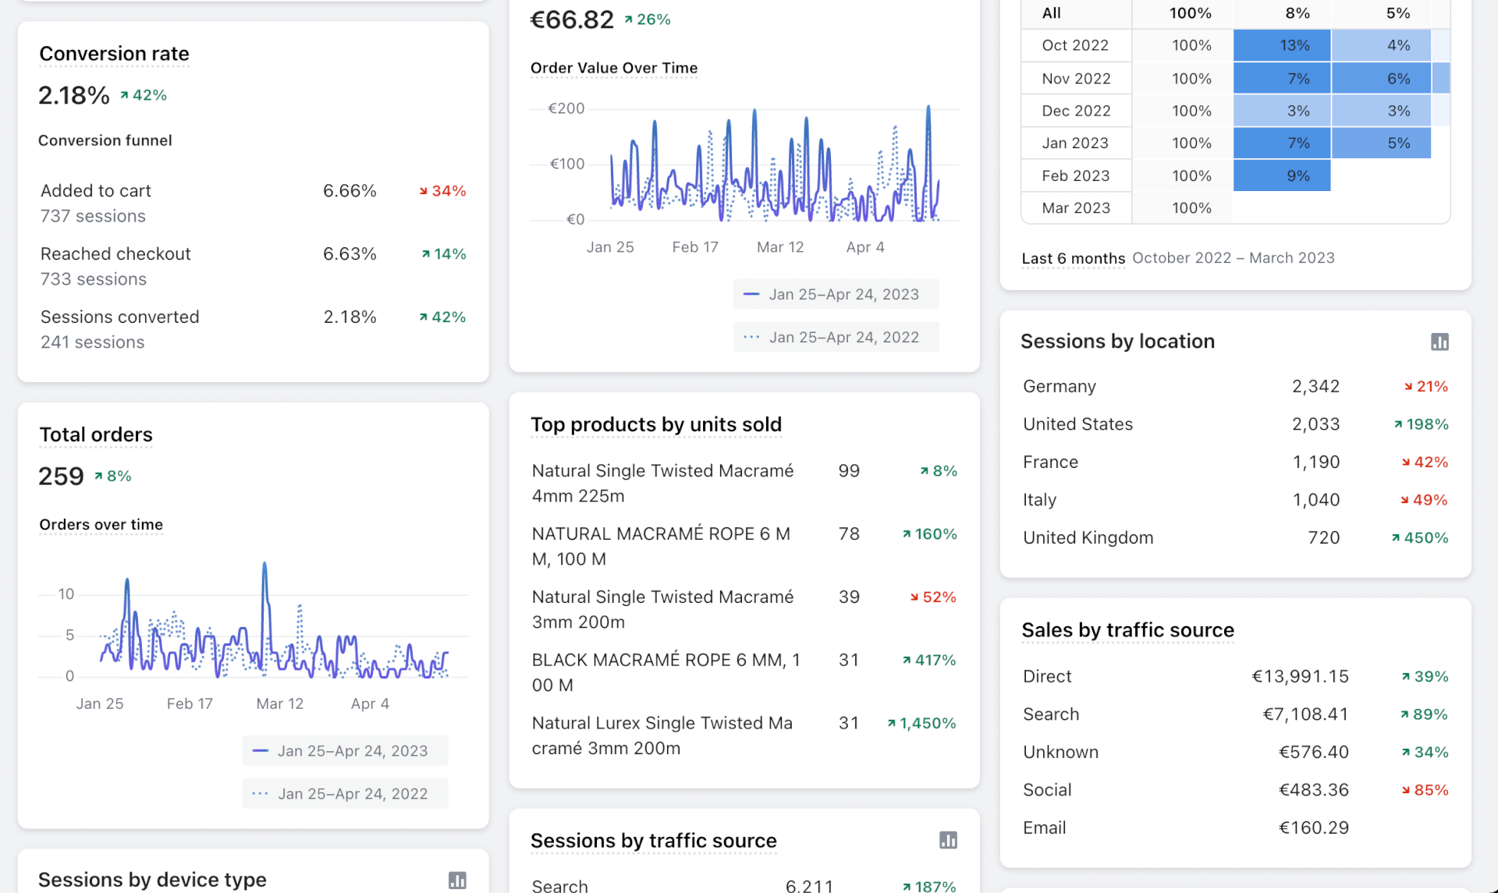Click the 2.18% conversion rate headline value
This screenshot has width=1498, height=893.
click(74, 95)
